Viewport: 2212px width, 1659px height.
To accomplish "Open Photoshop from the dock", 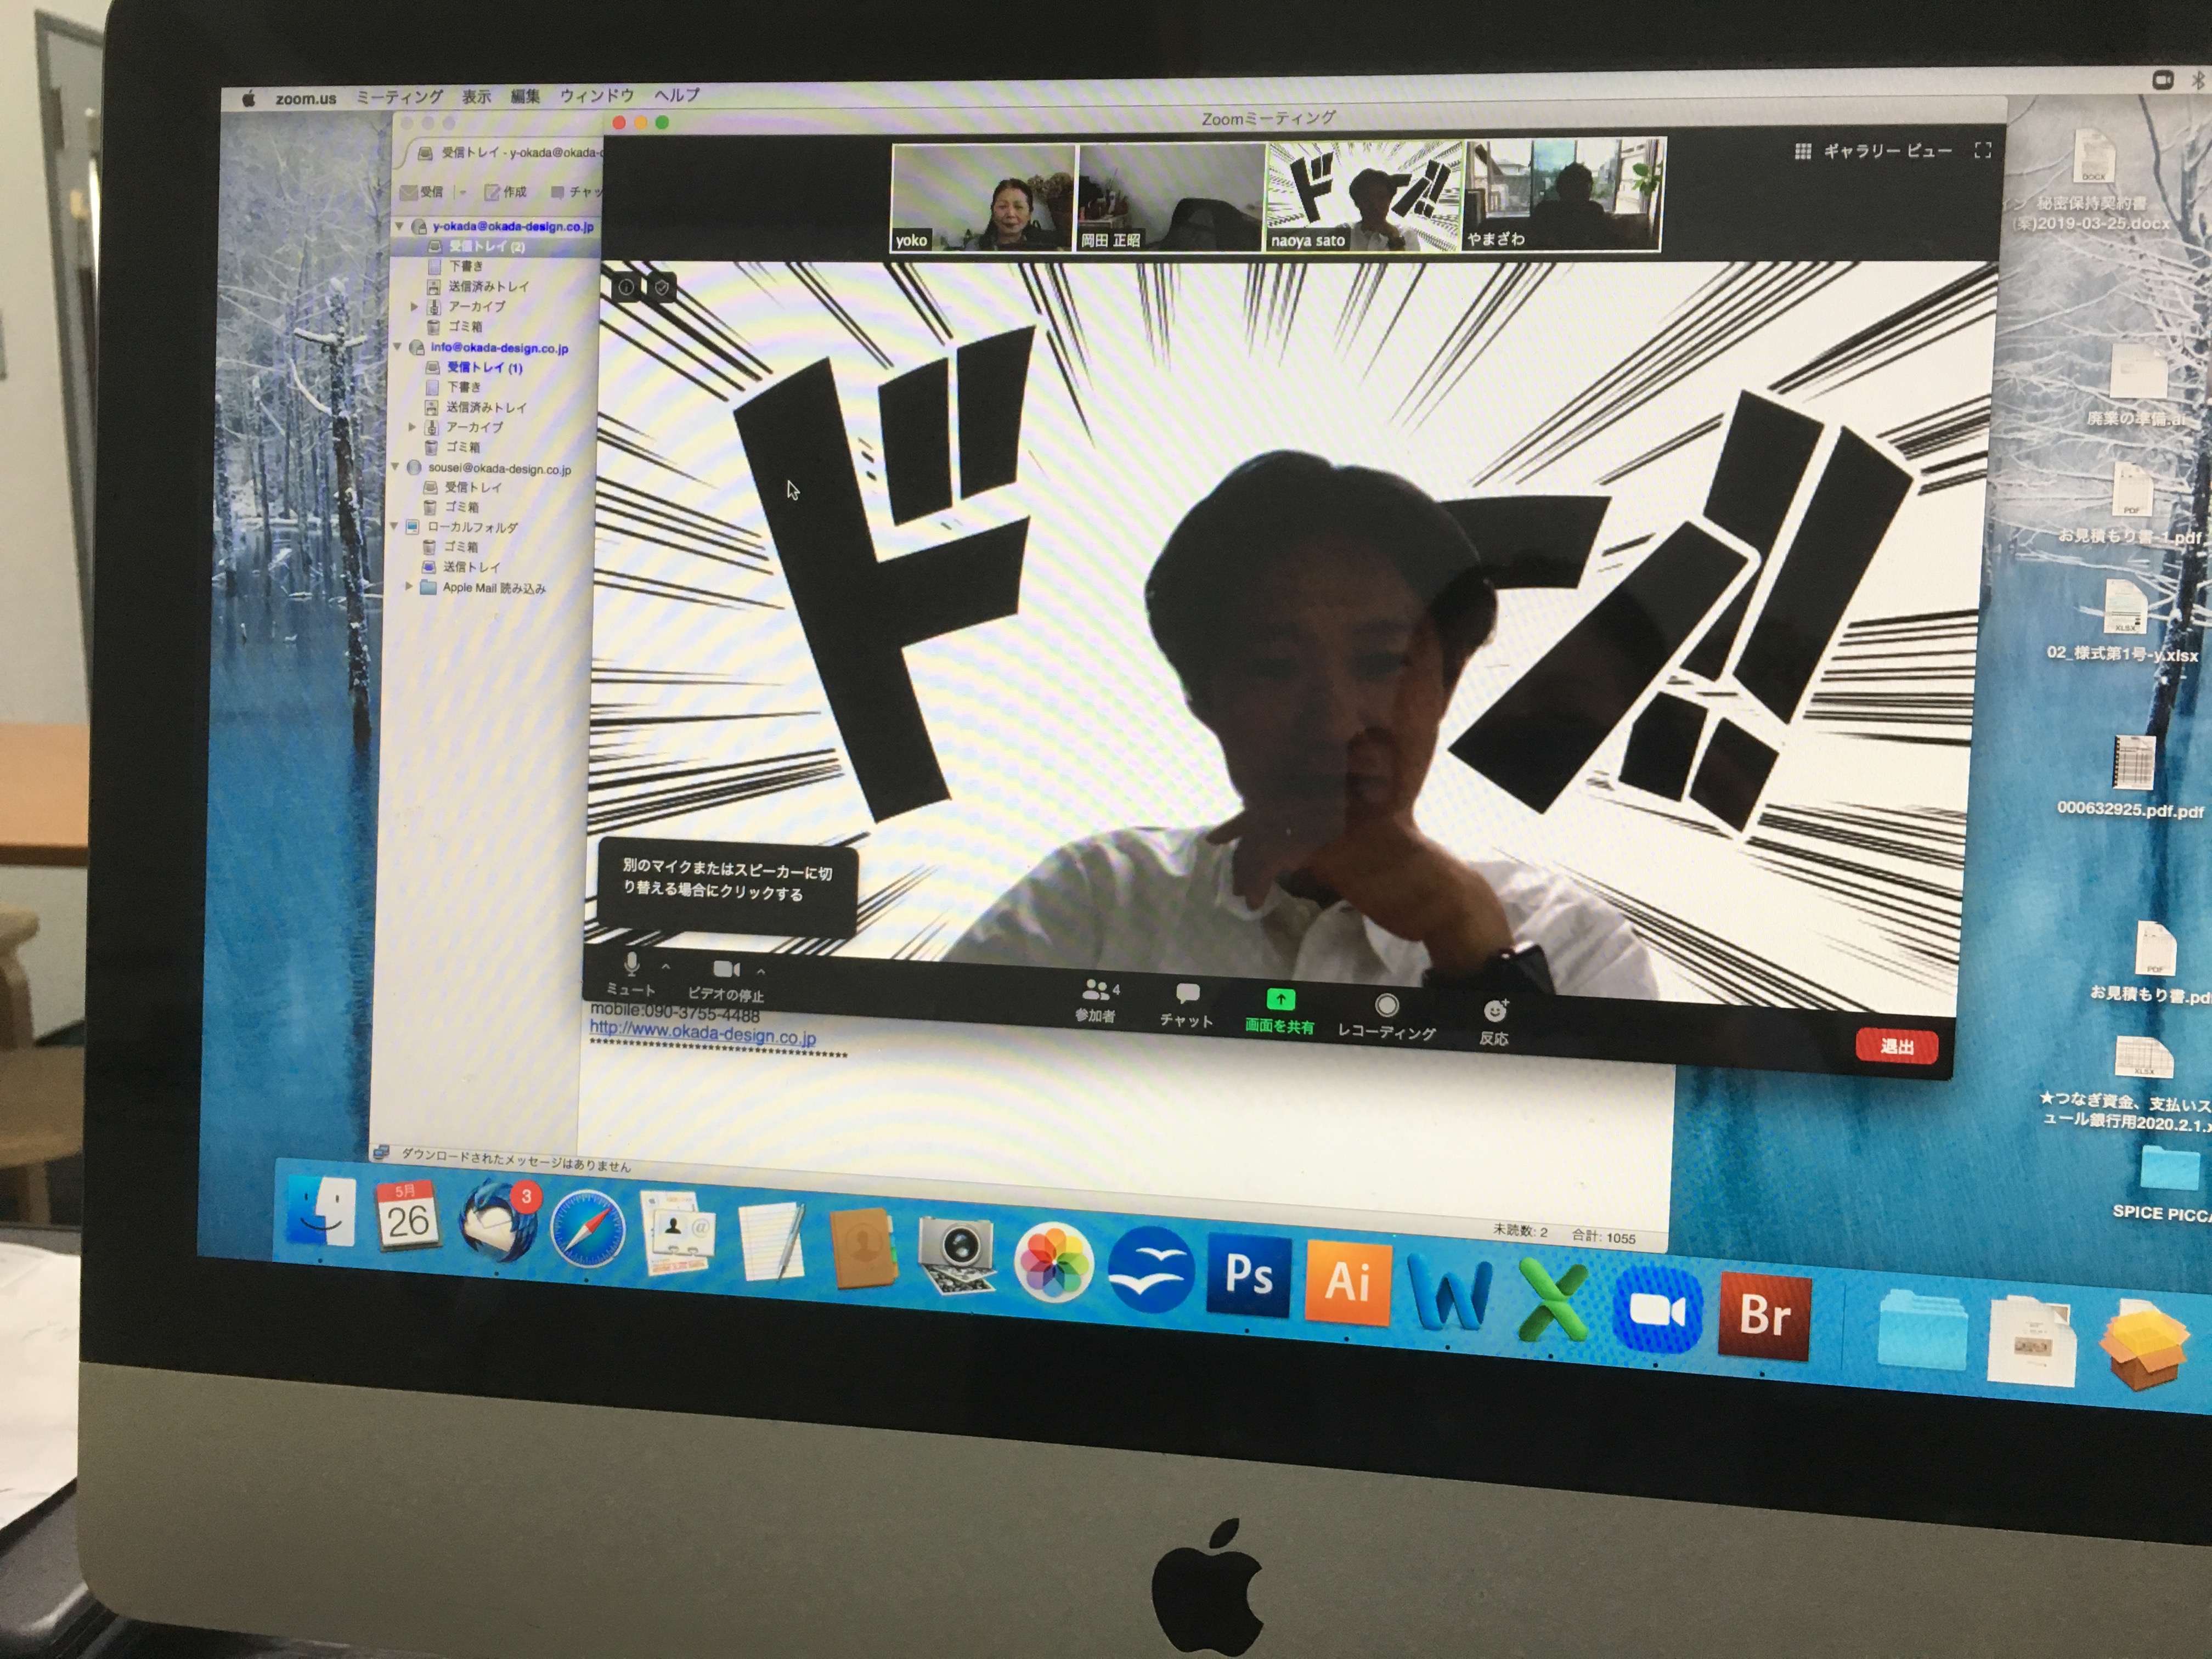I will click(1248, 1276).
